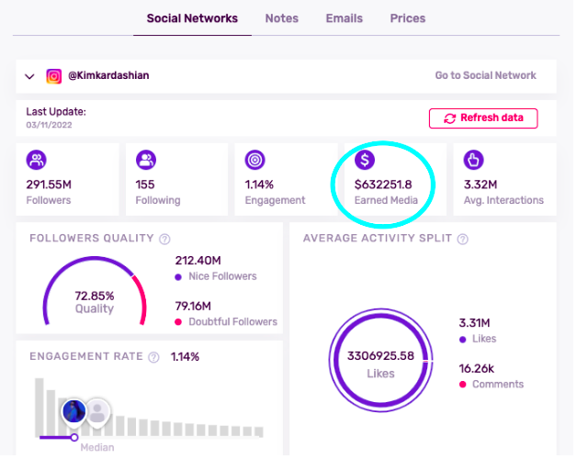Screen dimensions: 577x459
Task: Click the Likes donut chart center
Action: click(380, 364)
